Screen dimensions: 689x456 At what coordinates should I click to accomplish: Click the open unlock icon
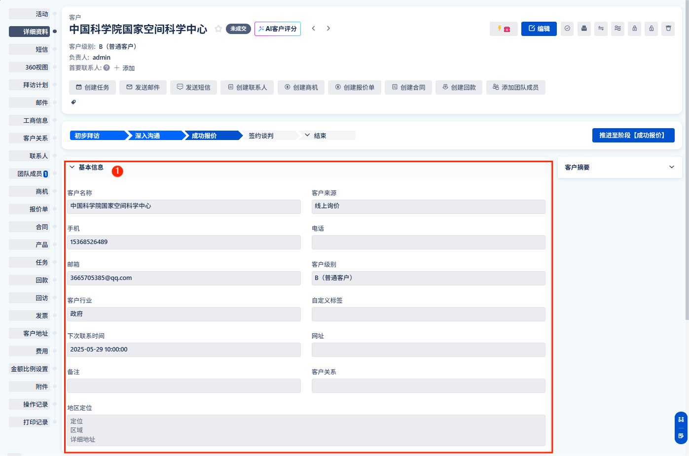(652, 29)
